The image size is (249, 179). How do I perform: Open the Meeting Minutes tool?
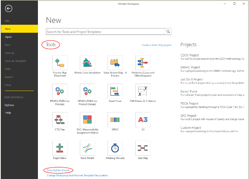115,148
